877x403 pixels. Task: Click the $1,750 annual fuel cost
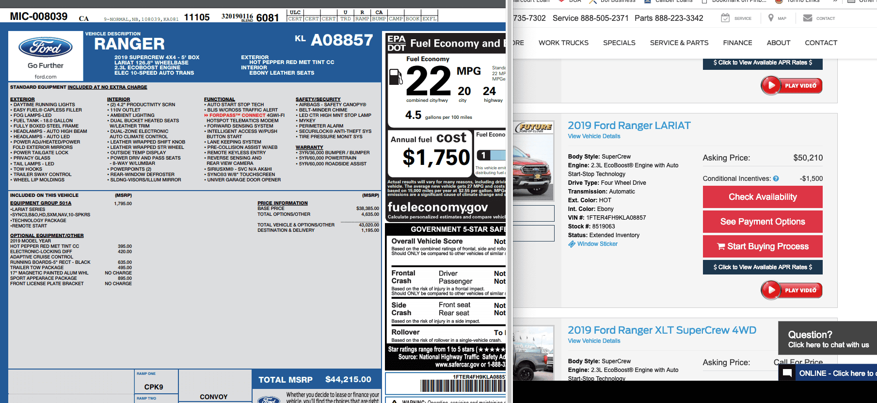(x=436, y=158)
